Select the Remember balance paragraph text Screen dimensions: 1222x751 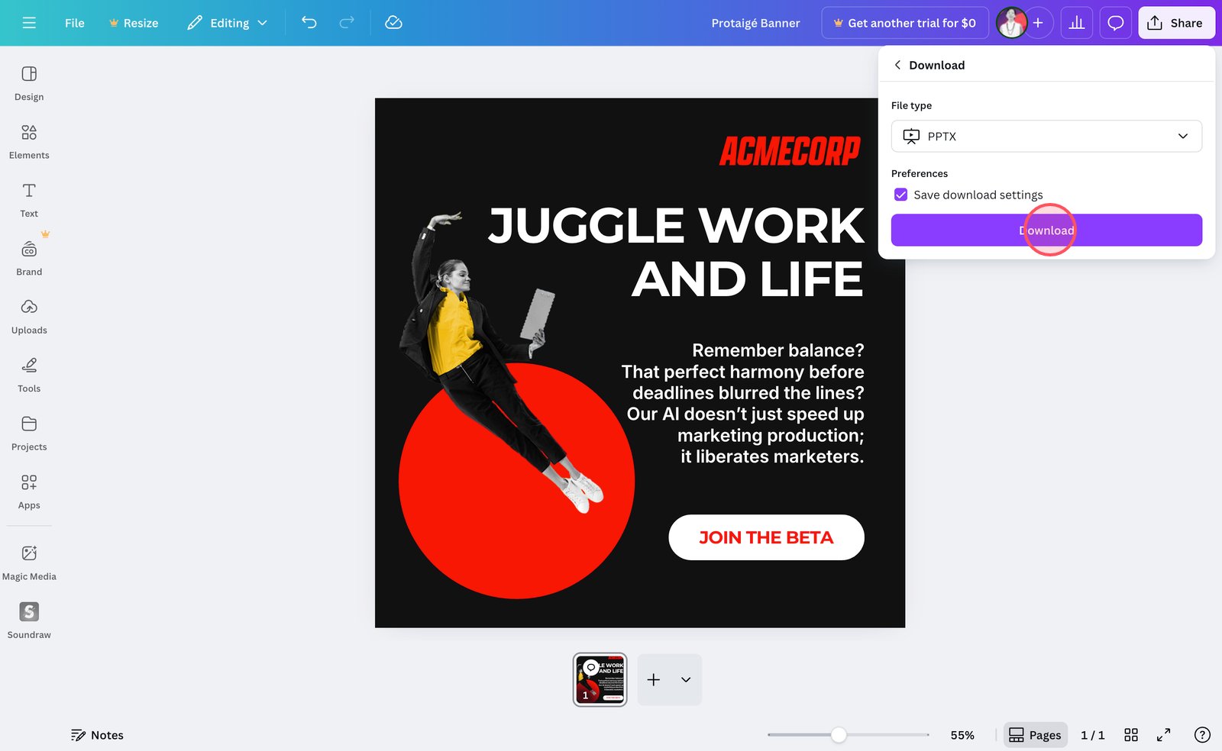742,403
